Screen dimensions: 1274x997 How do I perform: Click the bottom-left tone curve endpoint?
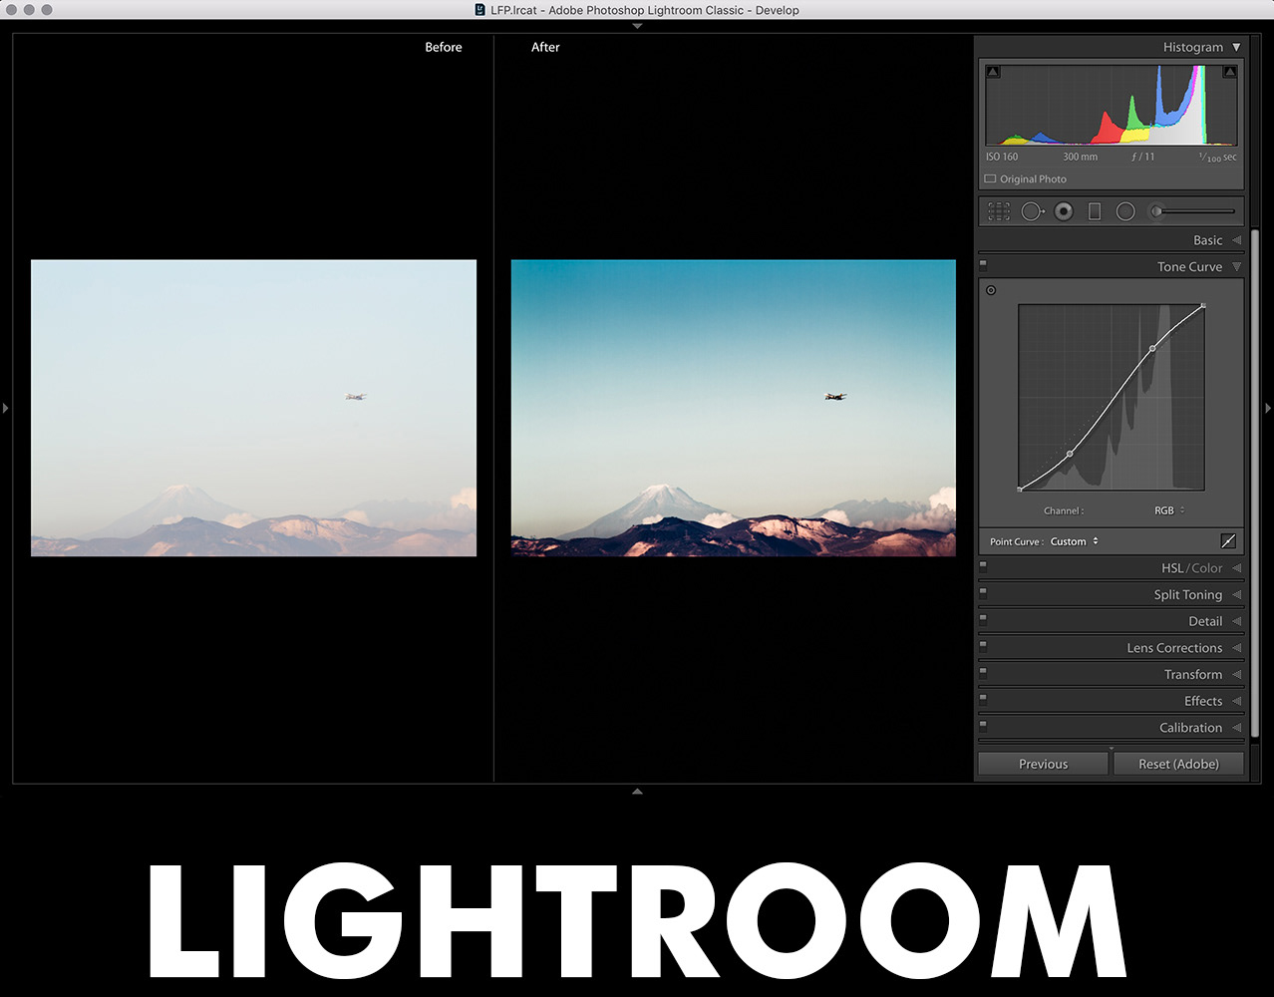pos(1020,489)
